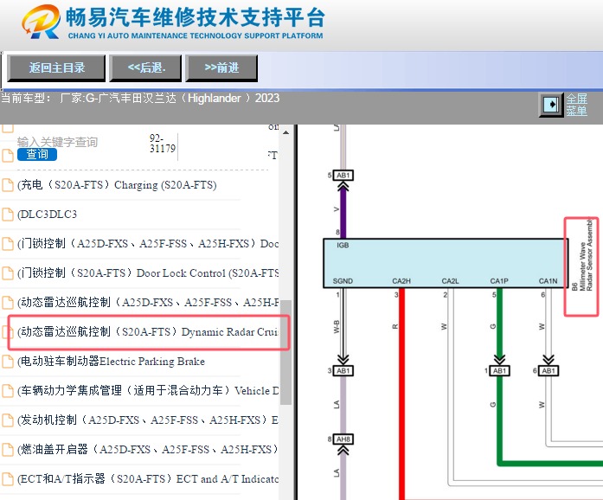Image resolution: width=603 pixels, height=500 pixels.
Task: Select 充电 (S20A-FTS) Charging item
Action: coord(117,185)
